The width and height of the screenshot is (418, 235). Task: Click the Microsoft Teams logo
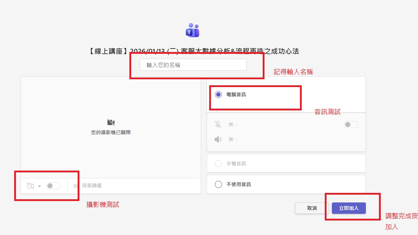[x=192, y=30]
